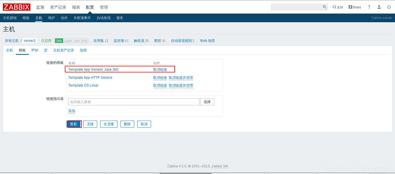
Task: Open Template App HTTP Service link
Action: tap(90, 78)
